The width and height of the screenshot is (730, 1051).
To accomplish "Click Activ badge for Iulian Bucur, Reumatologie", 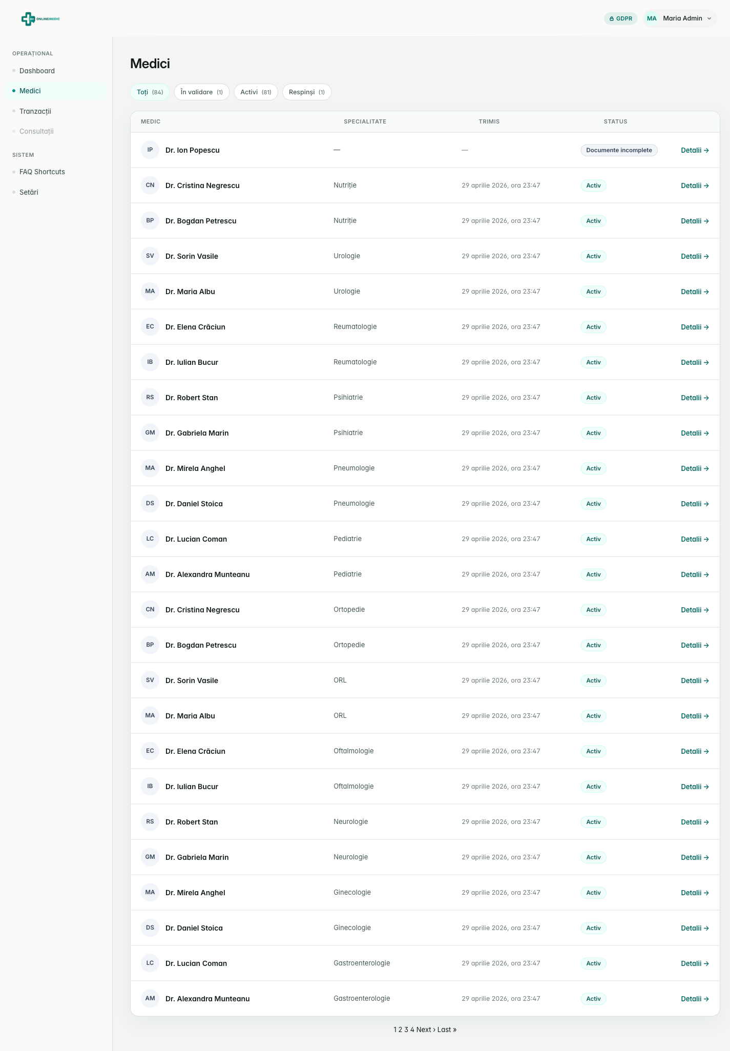I will coord(593,362).
